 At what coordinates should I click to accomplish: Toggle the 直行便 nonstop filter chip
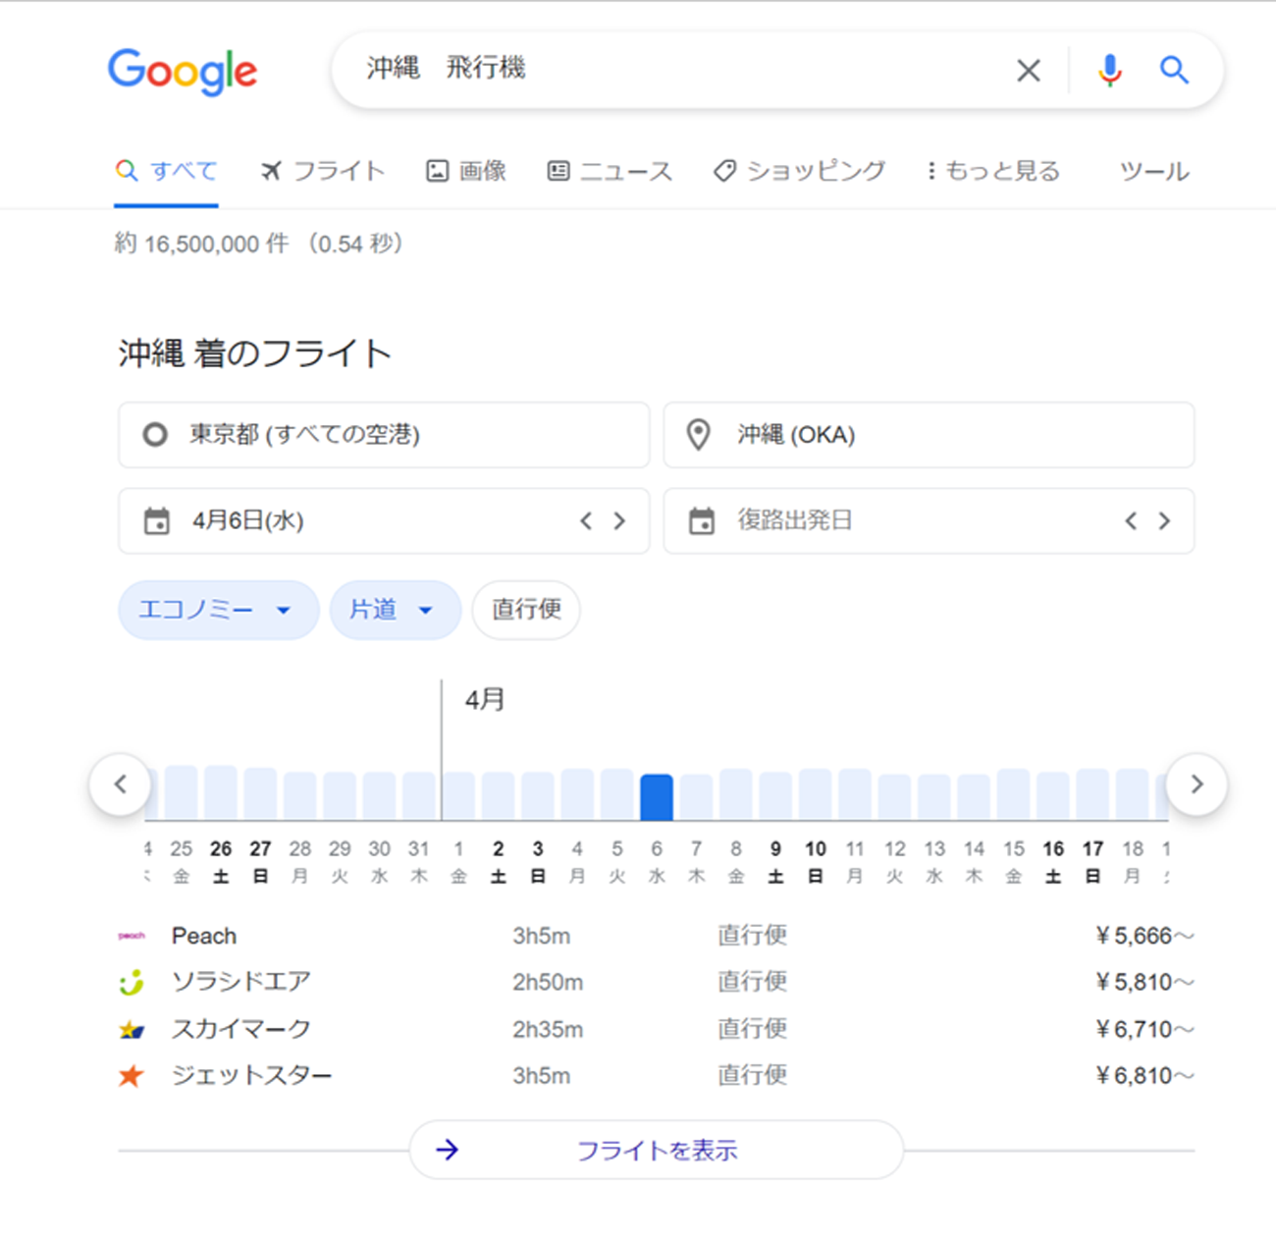pos(526,610)
